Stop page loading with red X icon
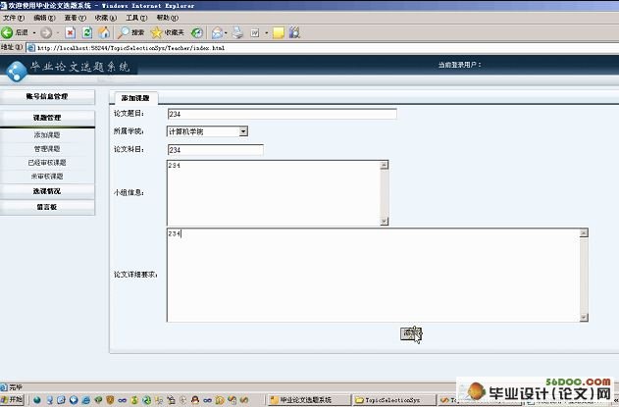619x407 pixels. tap(70, 32)
